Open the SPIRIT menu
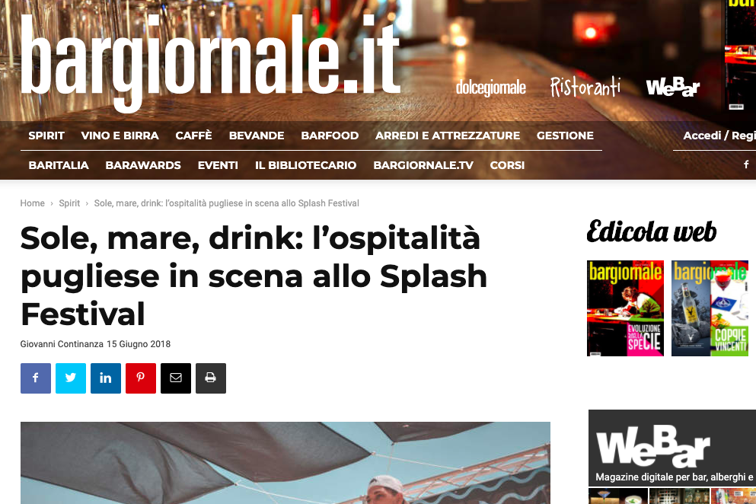 pos(46,136)
